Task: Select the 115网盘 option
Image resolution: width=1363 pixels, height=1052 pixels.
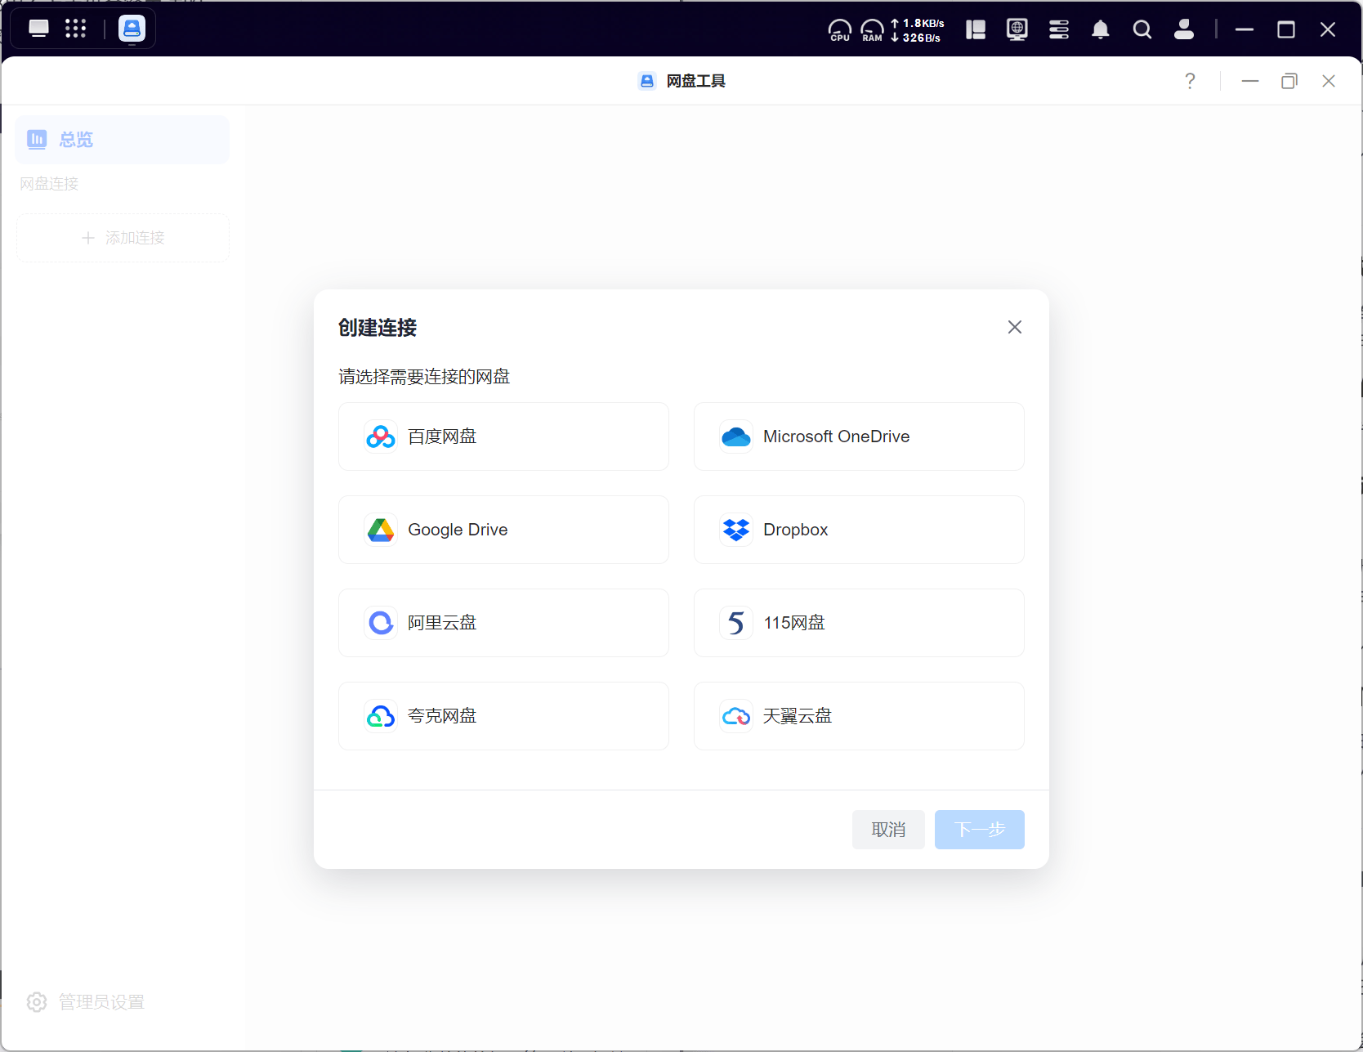Action: pos(858,623)
